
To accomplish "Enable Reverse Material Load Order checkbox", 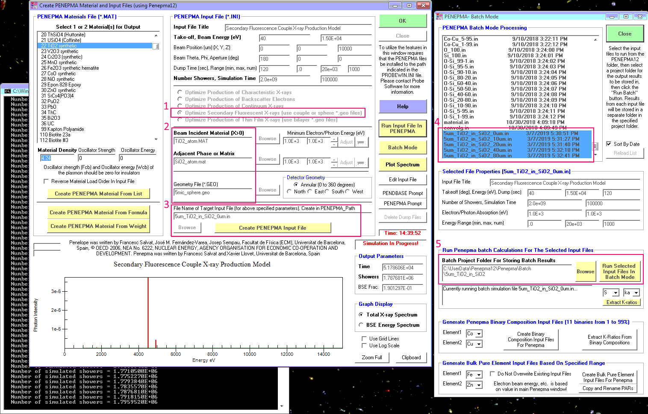I will 46,181.
